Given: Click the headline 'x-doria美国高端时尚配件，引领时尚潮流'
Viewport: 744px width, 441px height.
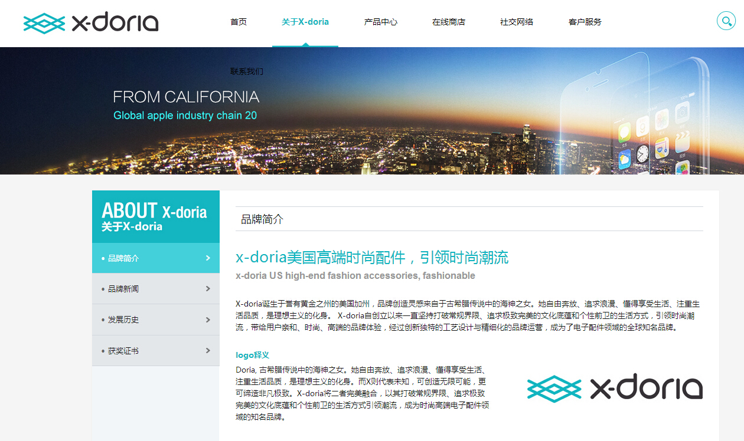Looking at the screenshot, I should click(x=372, y=258).
